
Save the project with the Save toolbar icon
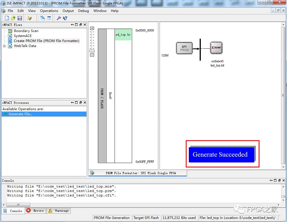[x=20, y=18]
